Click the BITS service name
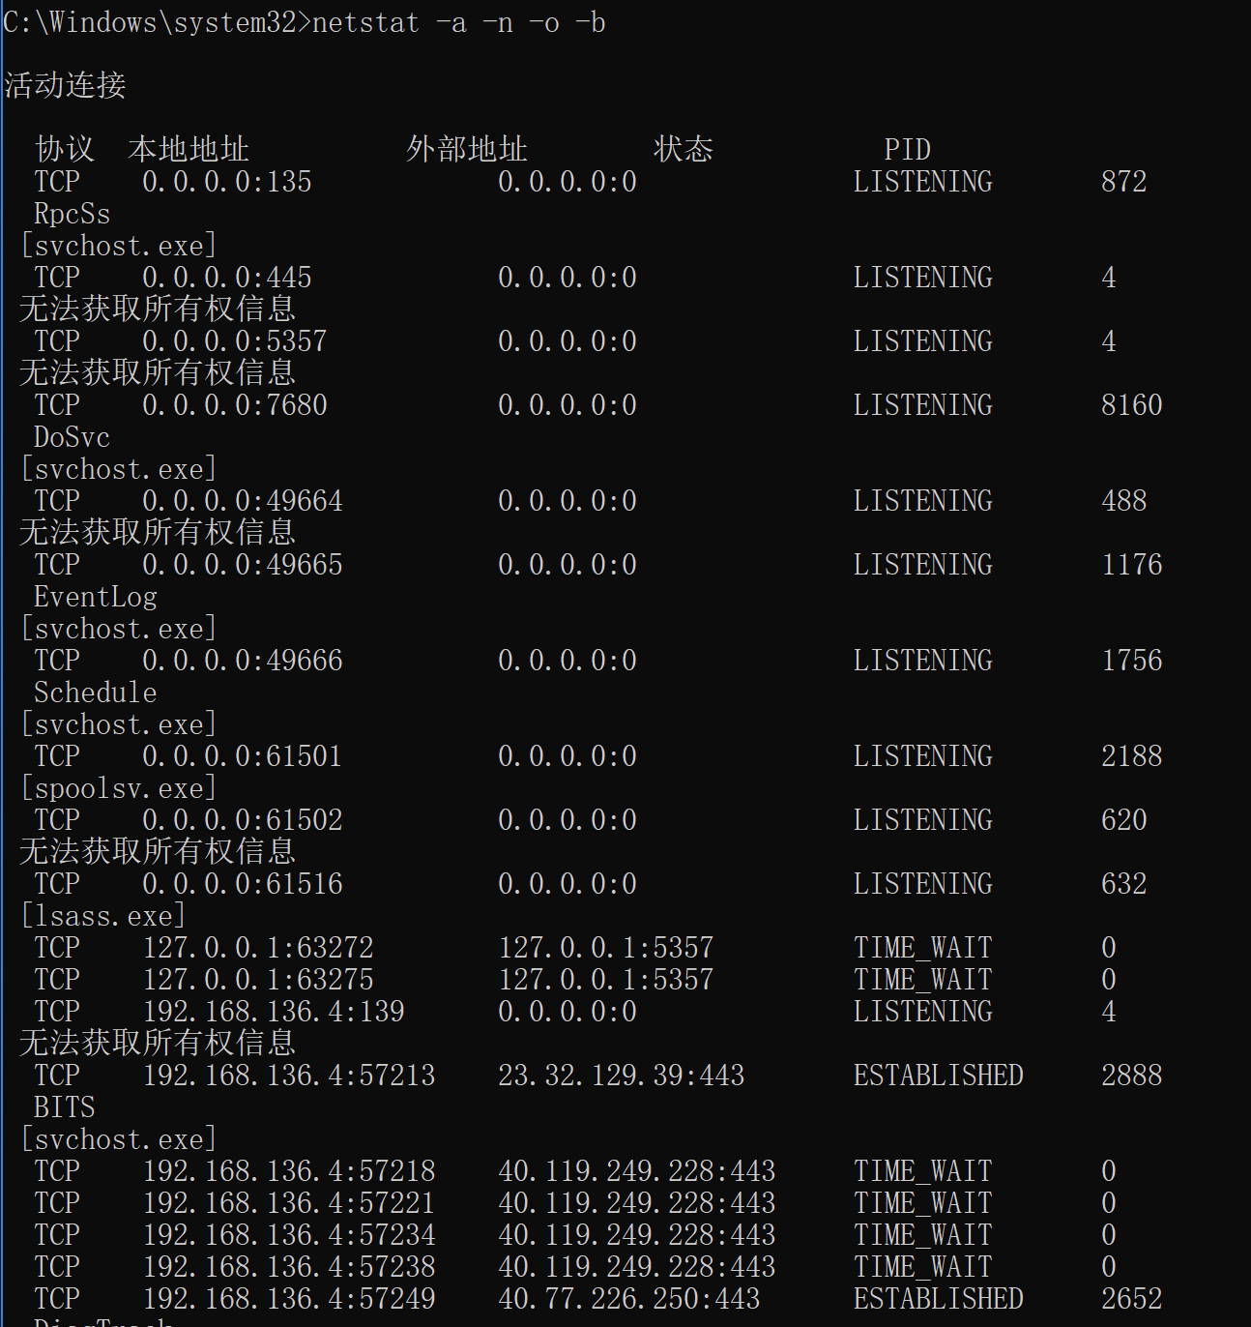The width and height of the screenshot is (1251, 1327). click(x=64, y=1107)
